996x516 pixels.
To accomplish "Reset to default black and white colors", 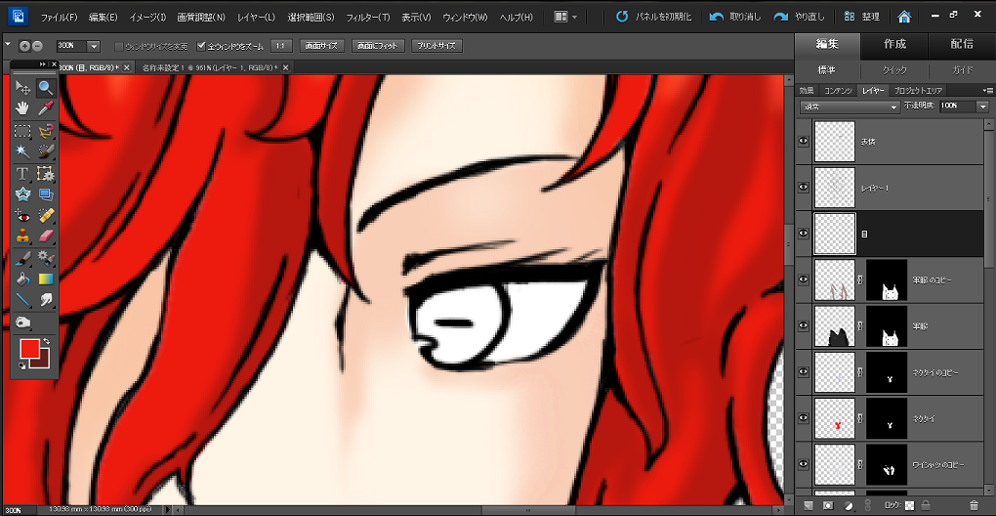I will pyautogui.click(x=22, y=365).
